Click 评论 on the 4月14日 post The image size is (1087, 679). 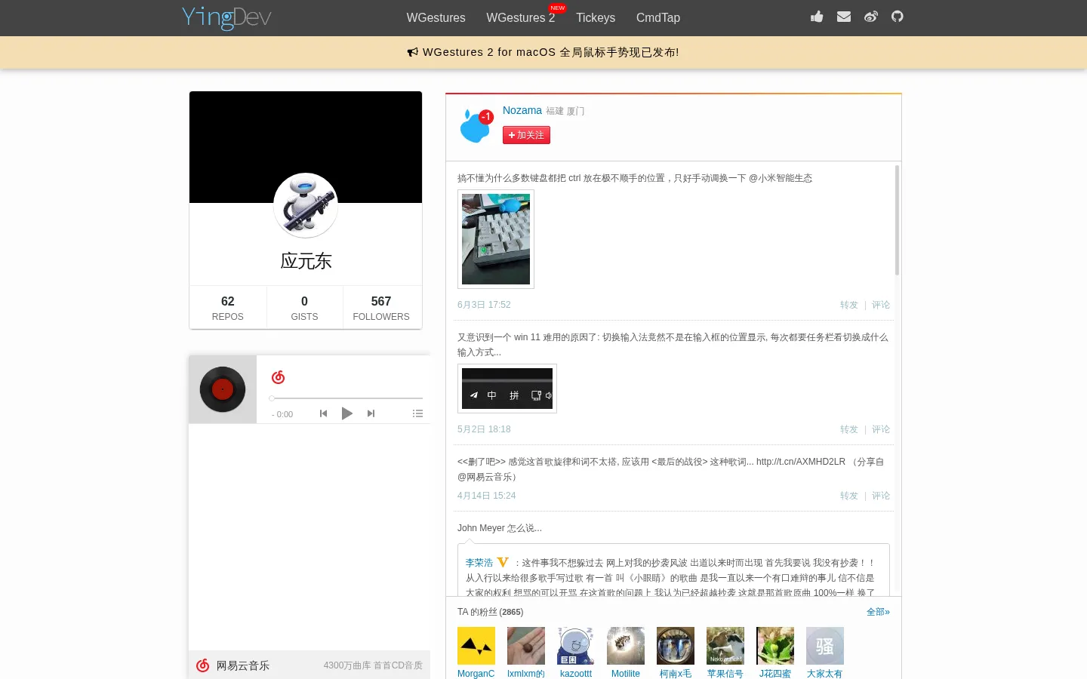[881, 496]
